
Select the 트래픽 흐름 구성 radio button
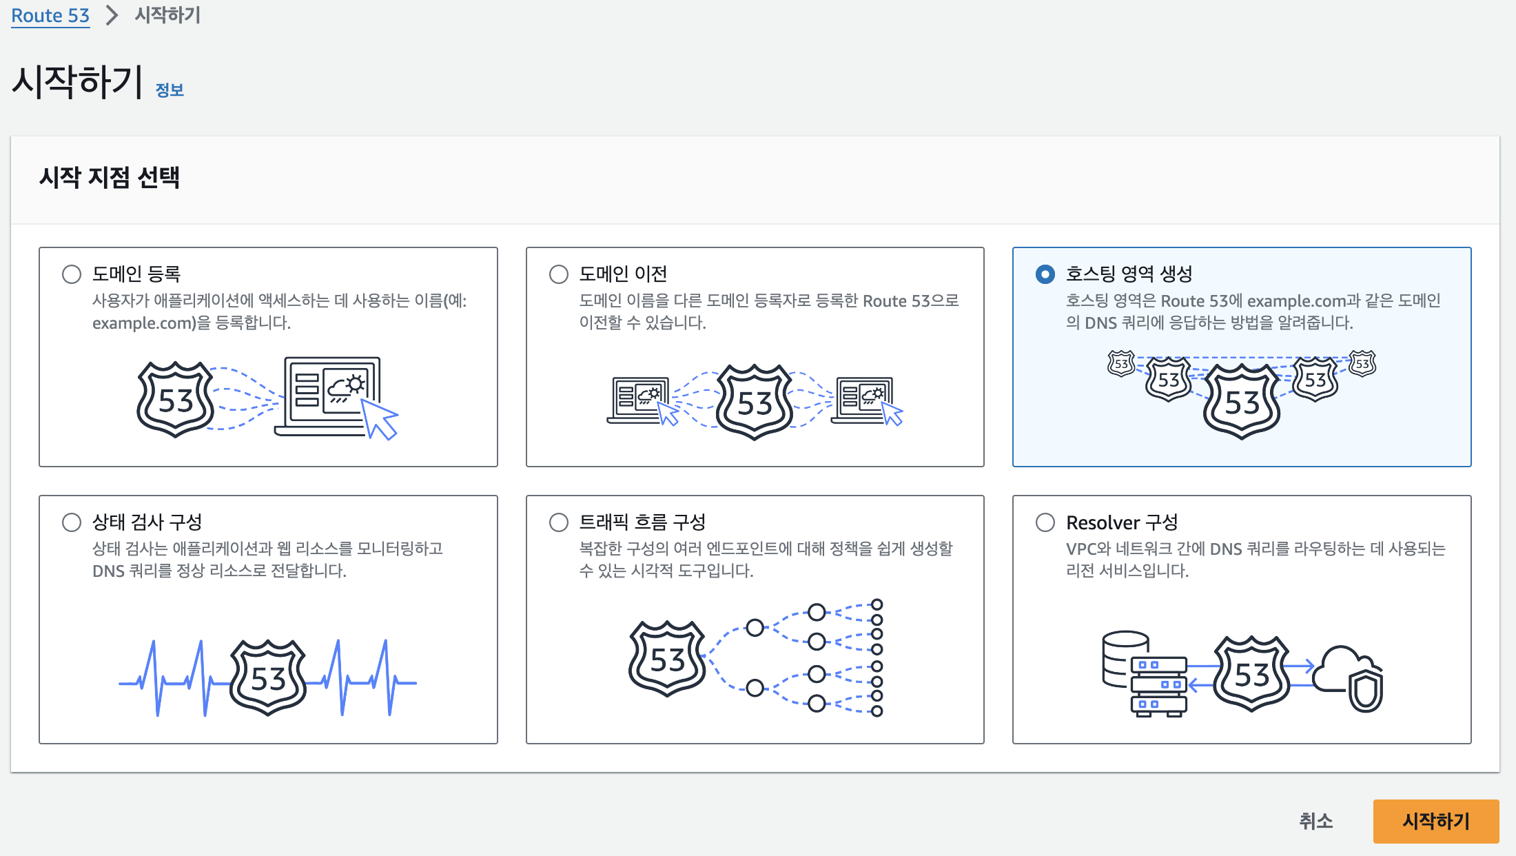point(559,522)
